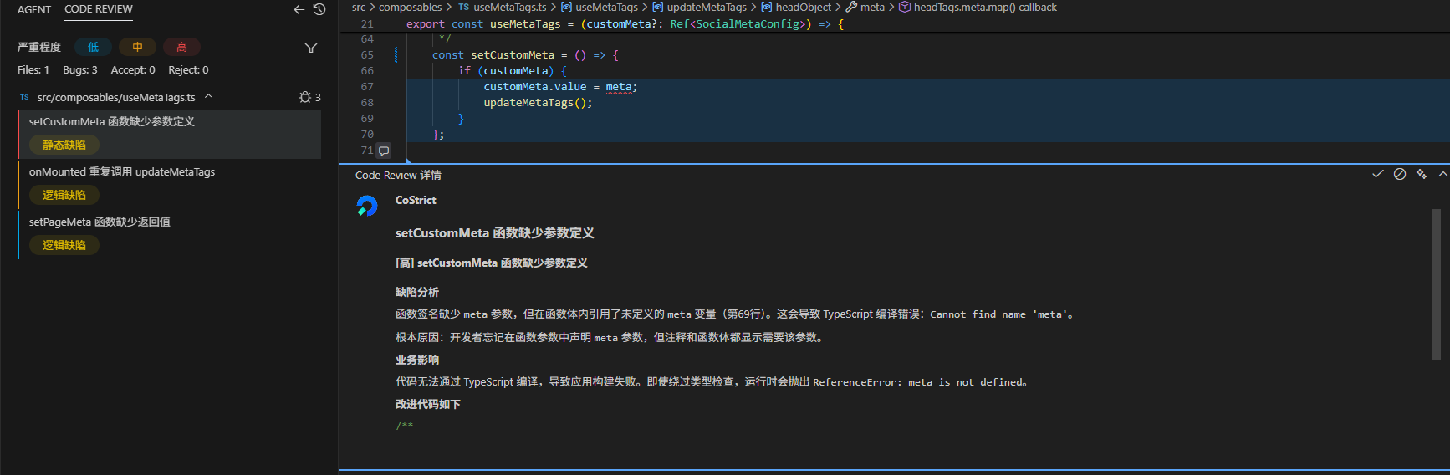The height and width of the screenshot is (475, 1450).
Task: Switch to the AGENT tab
Action: (x=34, y=9)
